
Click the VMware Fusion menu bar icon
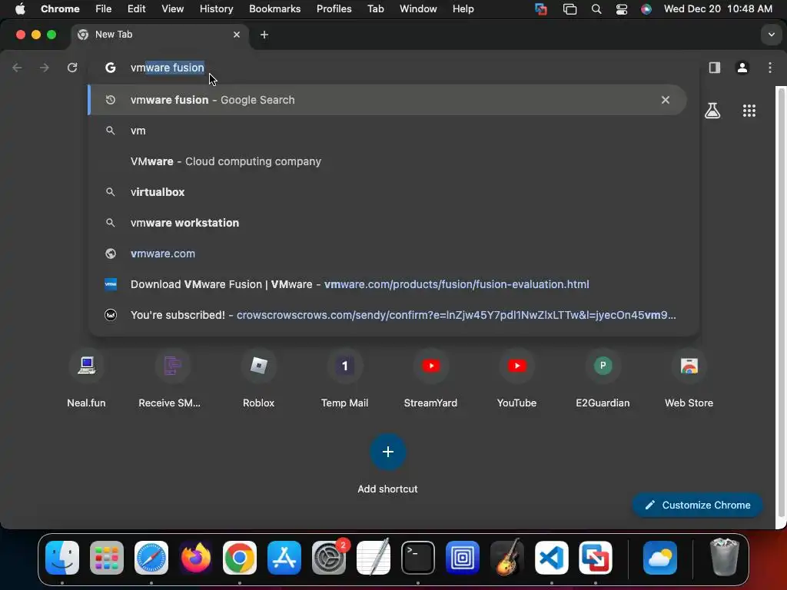point(540,9)
